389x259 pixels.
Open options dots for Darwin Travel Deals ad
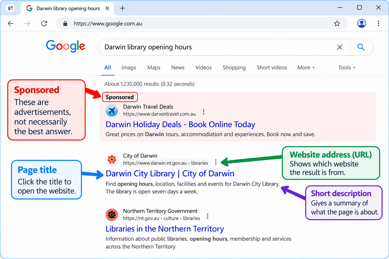204,112
